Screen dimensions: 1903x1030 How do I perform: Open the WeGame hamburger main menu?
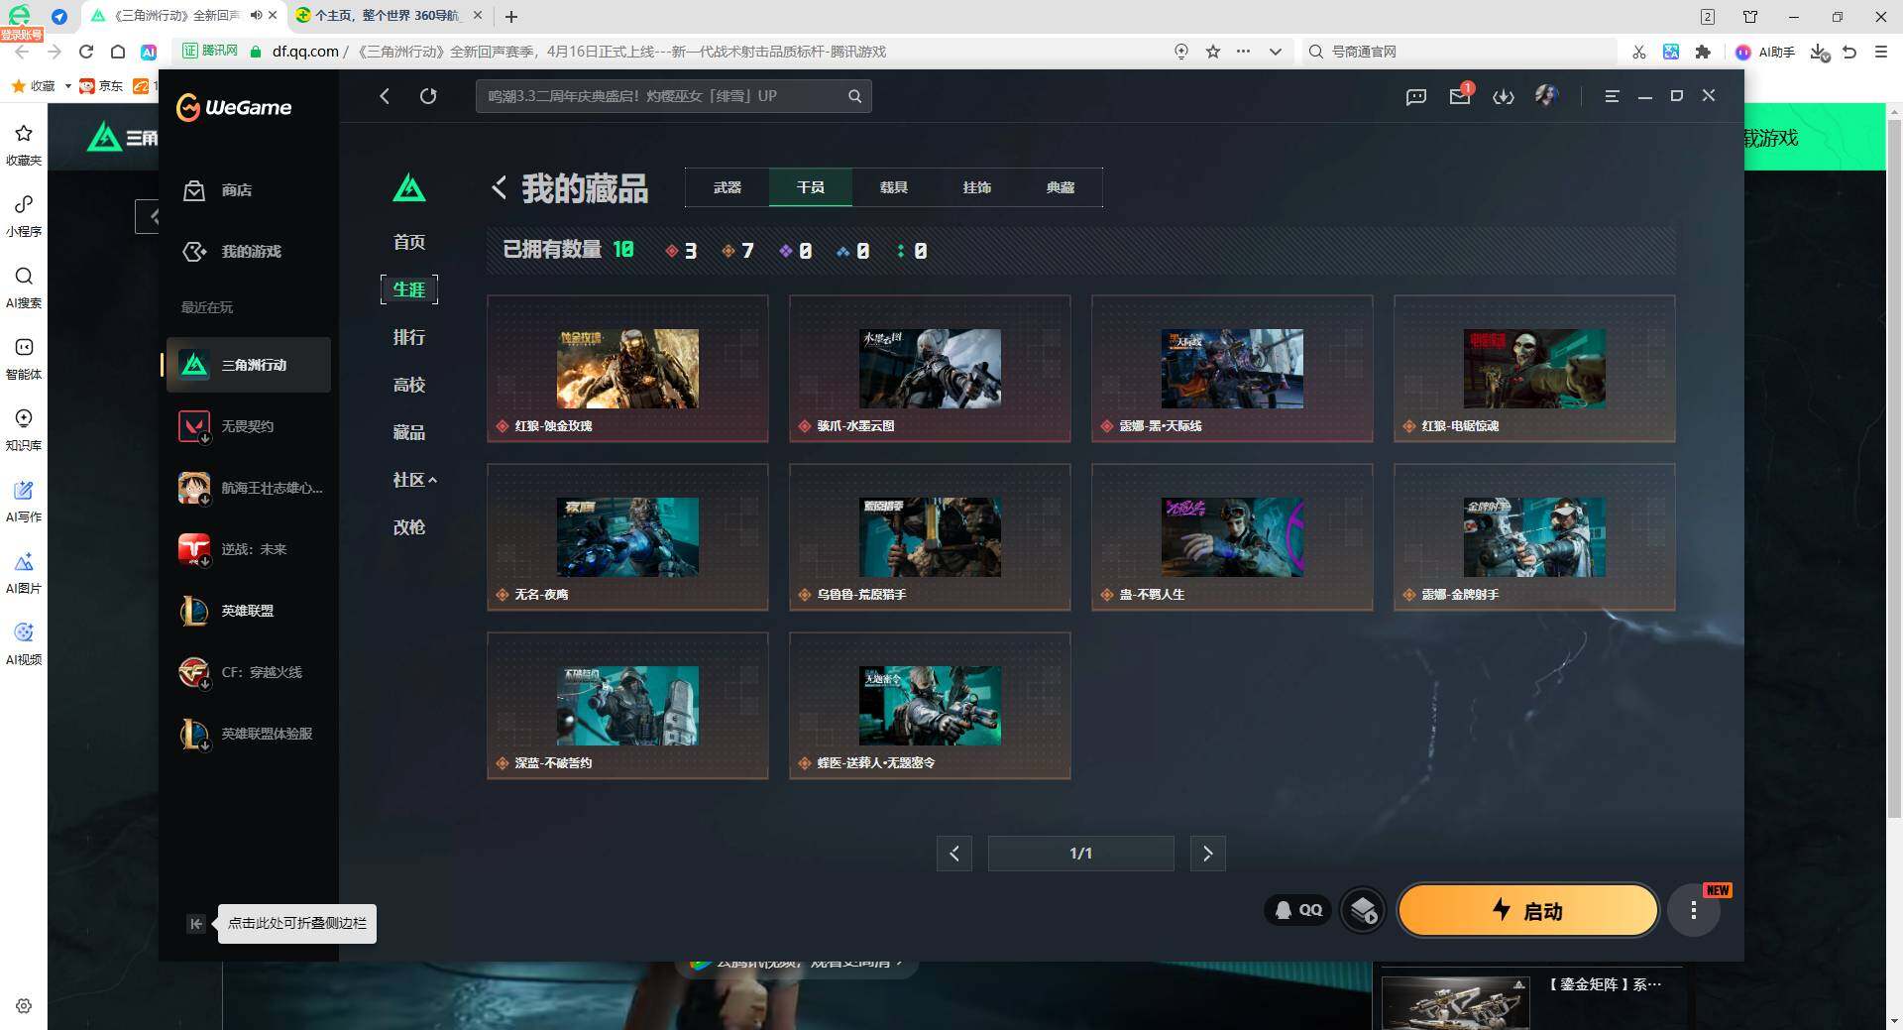1613,96
